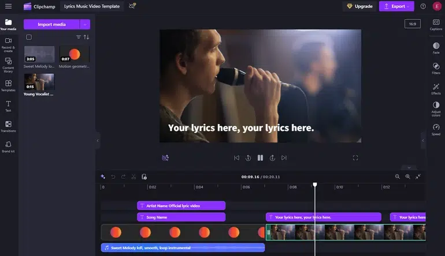Click the 00:09.16 timecode display
This screenshot has width=445, height=256.
[x=250, y=176]
